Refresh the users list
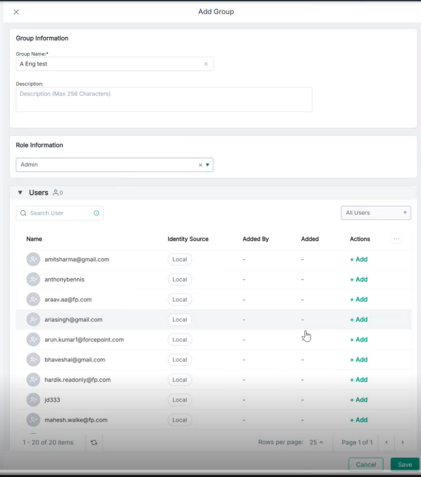 [x=94, y=442]
